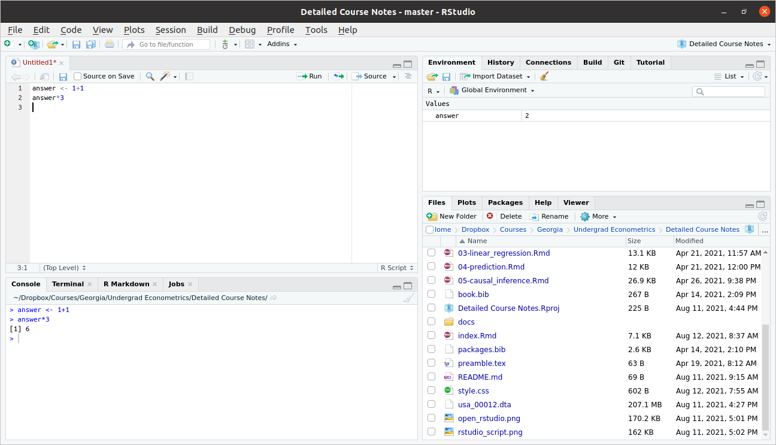
Task: Click the Go to directory ellipsis button
Action: pos(765,230)
